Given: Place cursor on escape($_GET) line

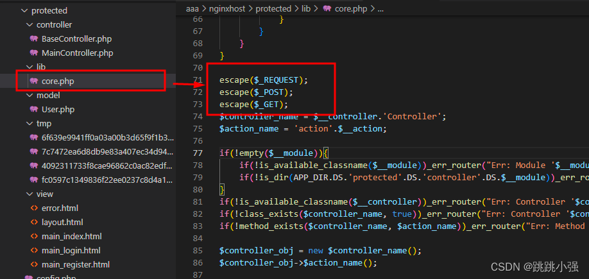Looking at the screenshot, I should [x=254, y=104].
